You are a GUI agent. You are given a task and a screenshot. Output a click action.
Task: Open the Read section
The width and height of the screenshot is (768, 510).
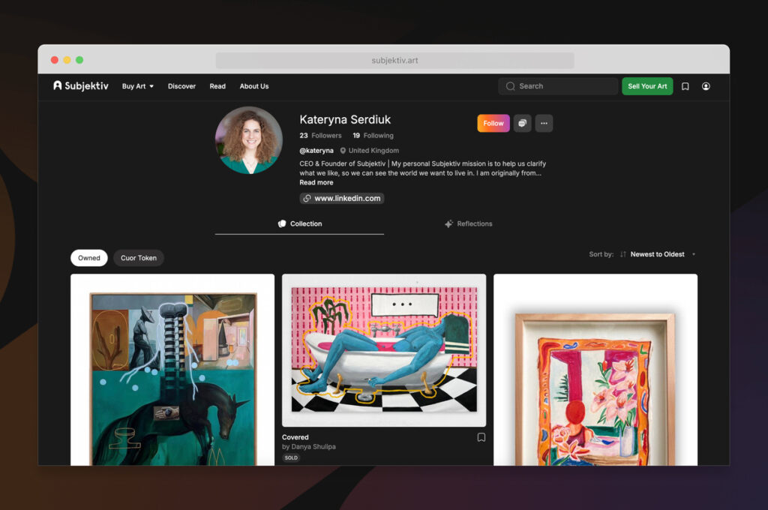pos(217,86)
